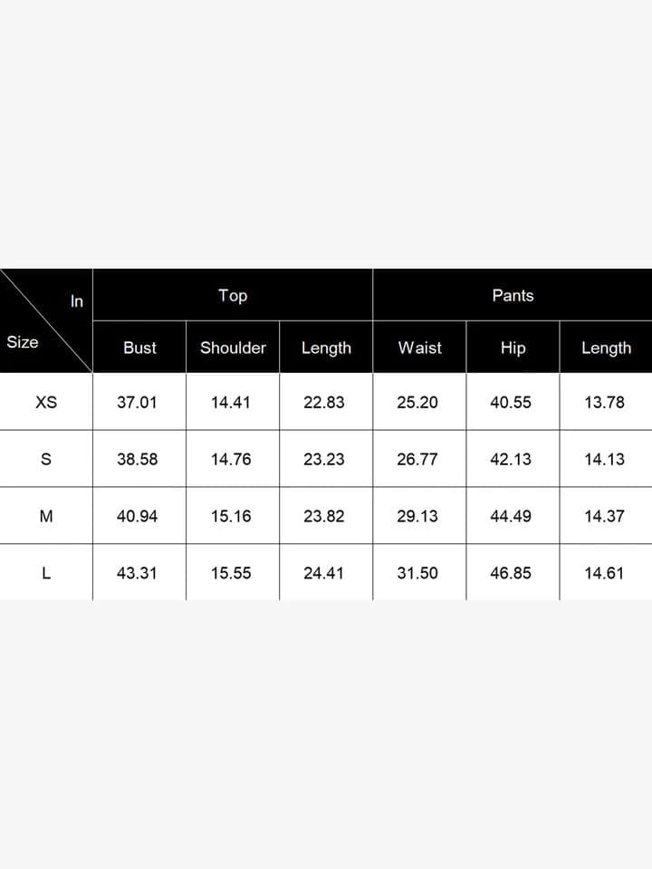Click the S pants length value 14.13
The height and width of the screenshot is (869, 652).
pyautogui.click(x=604, y=459)
